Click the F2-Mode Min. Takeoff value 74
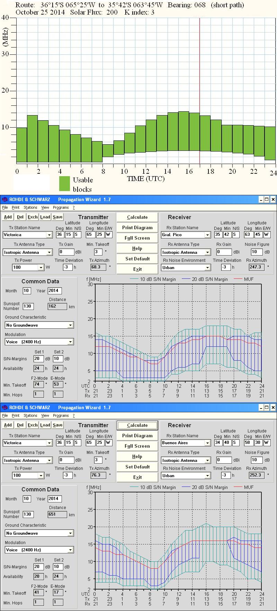 point(38,384)
